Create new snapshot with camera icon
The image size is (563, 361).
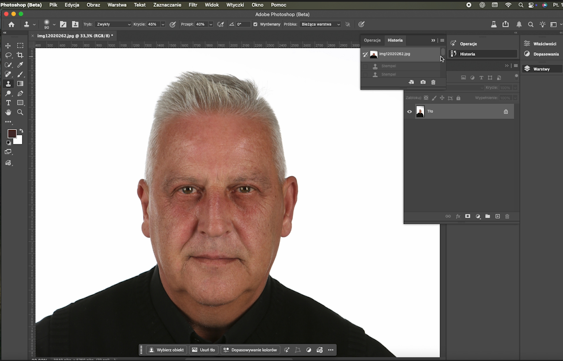point(423,82)
